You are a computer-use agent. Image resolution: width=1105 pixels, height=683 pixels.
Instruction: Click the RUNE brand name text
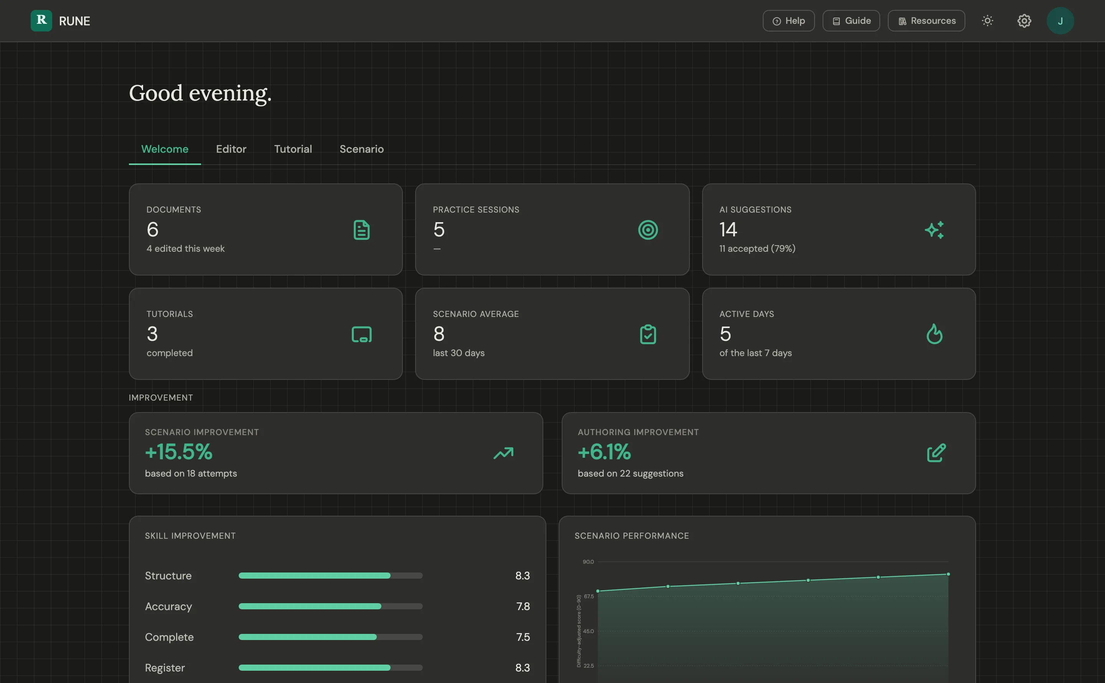point(74,21)
